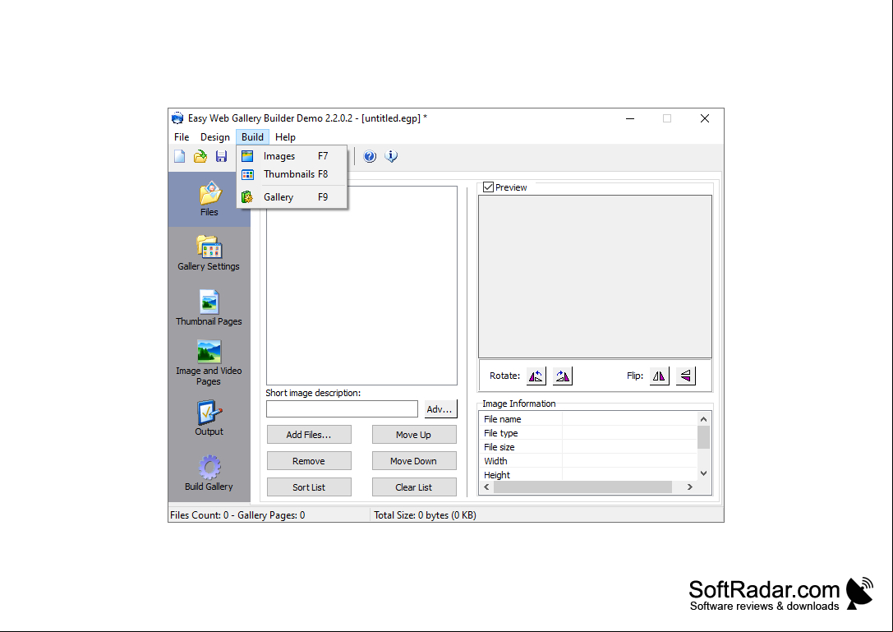Click the horizontal scroll right arrow
Viewport: 893px width, 632px height.
(x=690, y=487)
